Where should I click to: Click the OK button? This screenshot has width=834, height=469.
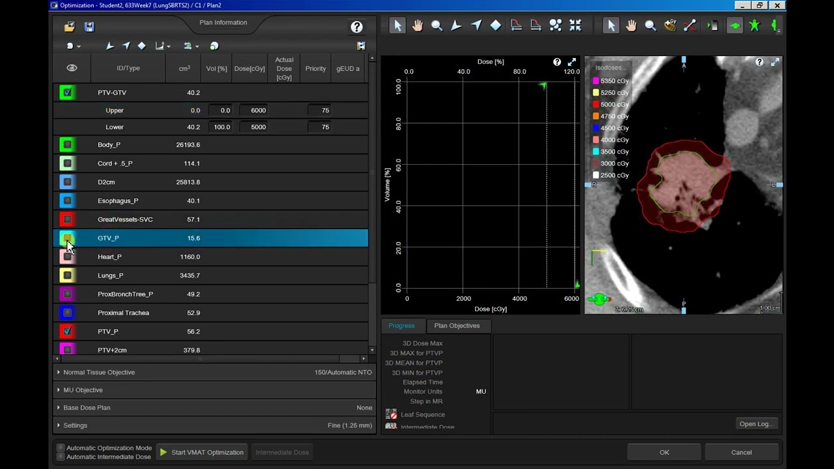tap(664, 452)
